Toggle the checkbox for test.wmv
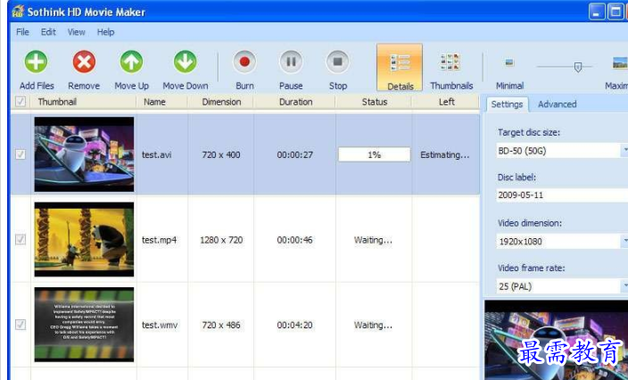Screen dimensions: 628x380 21,325
